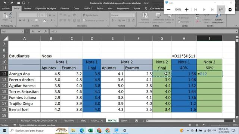Switch to Disposición de página tab

(46, 9)
